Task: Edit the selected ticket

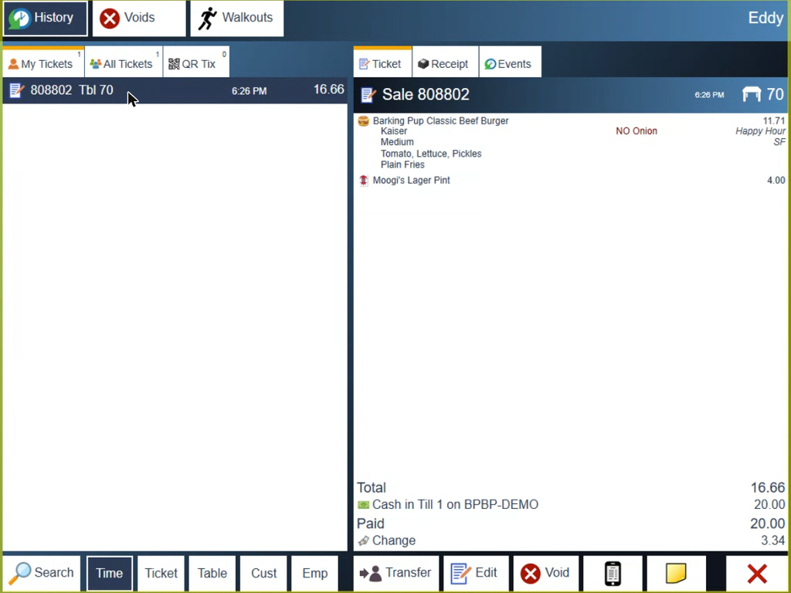Action: pyautogui.click(x=474, y=573)
